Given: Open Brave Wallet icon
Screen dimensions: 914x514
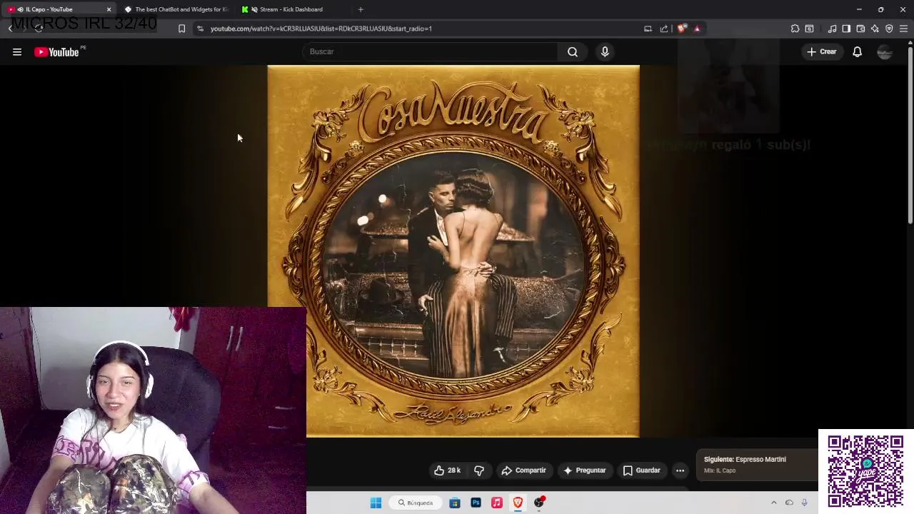Looking at the screenshot, I should tap(860, 29).
